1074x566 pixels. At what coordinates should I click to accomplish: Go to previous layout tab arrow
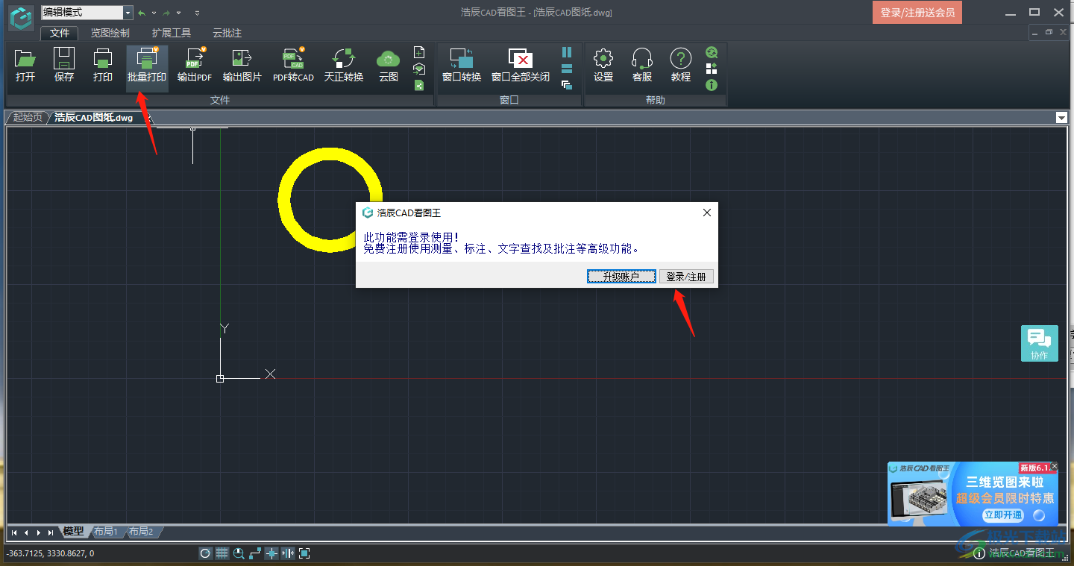click(x=26, y=532)
